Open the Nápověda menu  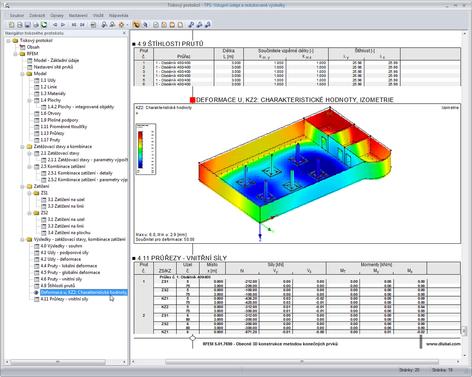pos(119,15)
